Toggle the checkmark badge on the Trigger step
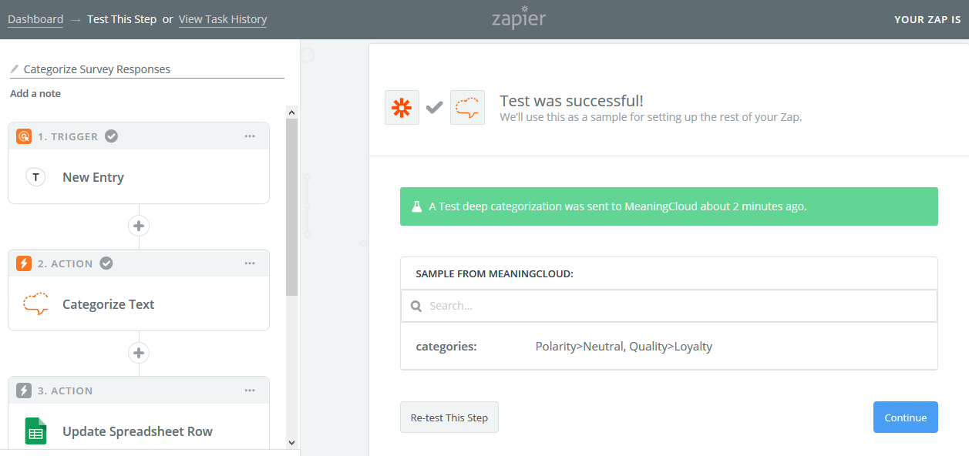This screenshot has height=456, width=969. (110, 136)
